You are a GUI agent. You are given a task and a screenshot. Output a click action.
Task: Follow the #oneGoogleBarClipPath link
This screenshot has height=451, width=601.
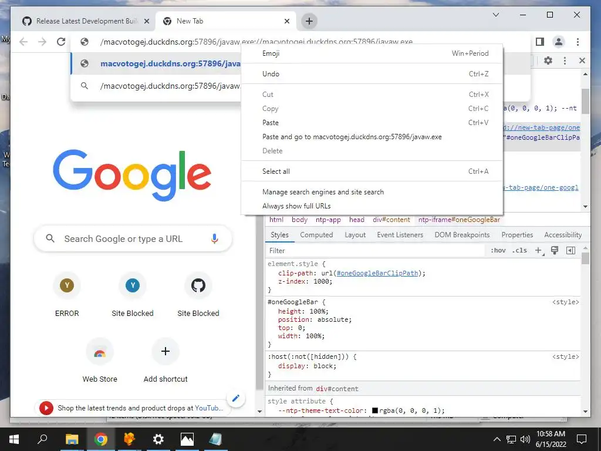tap(377, 273)
